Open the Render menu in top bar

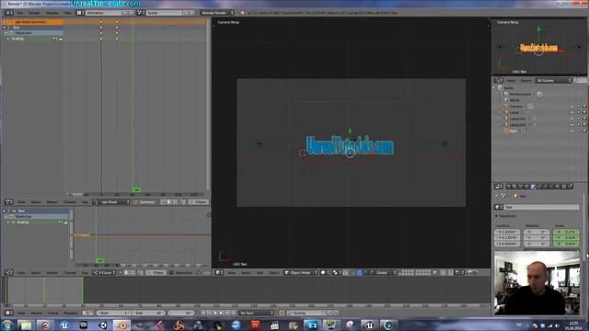(x=34, y=13)
